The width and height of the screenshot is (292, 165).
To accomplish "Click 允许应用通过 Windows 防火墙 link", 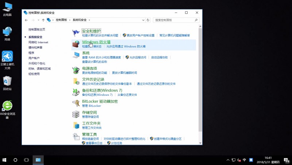I will pyautogui.click(x=126, y=47).
